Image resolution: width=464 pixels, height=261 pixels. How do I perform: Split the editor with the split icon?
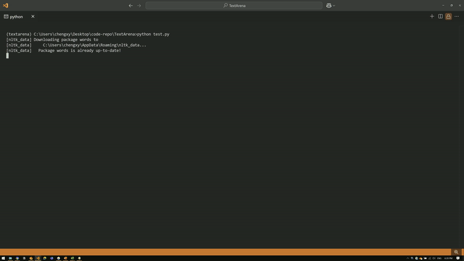pyautogui.click(x=440, y=16)
